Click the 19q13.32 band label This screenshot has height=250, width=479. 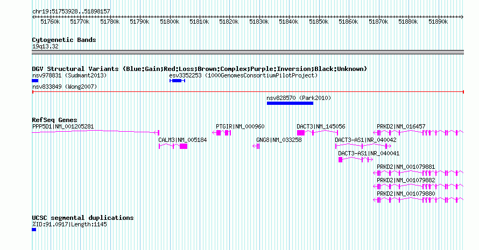[45, 46]
